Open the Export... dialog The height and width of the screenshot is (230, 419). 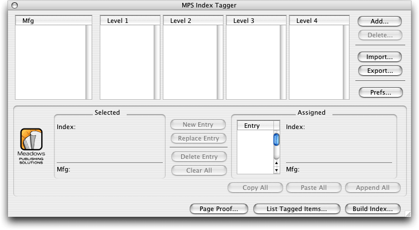[380, 71]
